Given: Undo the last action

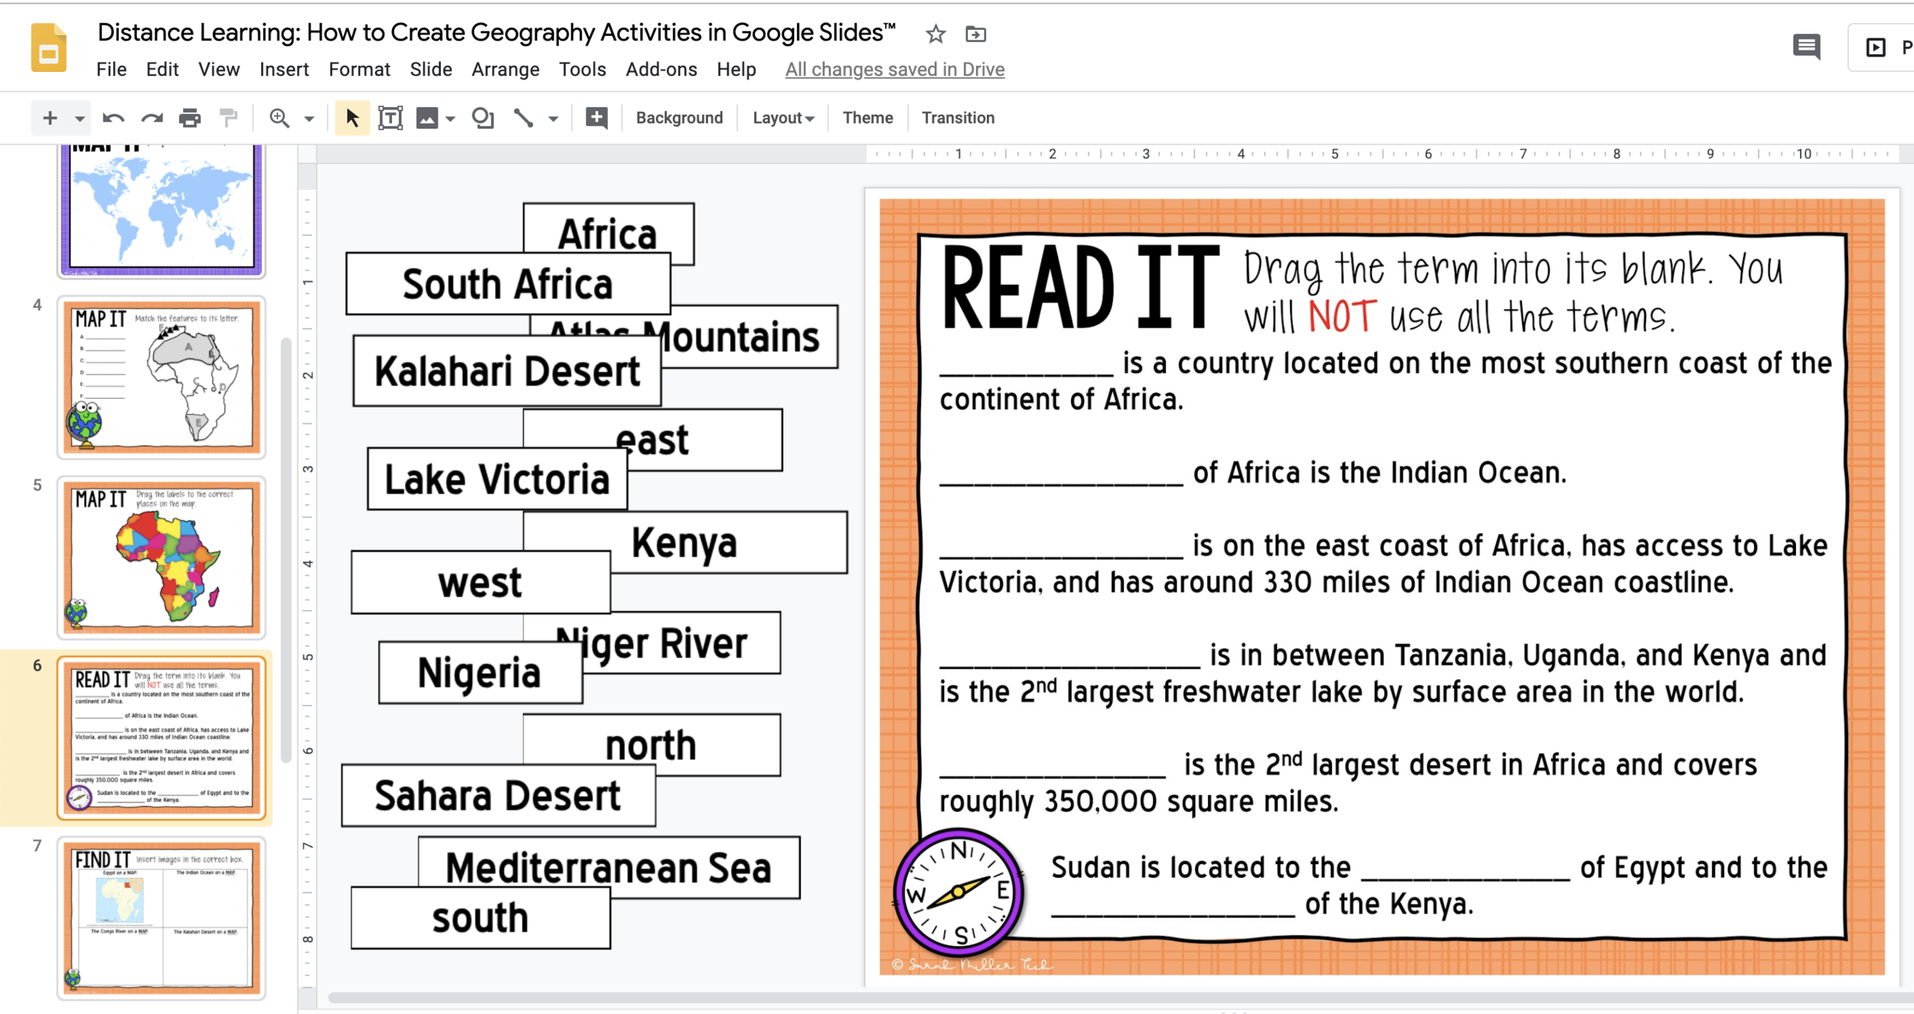Looking at the screenshot, I should (113, 118).
